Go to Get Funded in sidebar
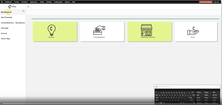This screenshot has width=222, height=105. (x=7, y=17)
